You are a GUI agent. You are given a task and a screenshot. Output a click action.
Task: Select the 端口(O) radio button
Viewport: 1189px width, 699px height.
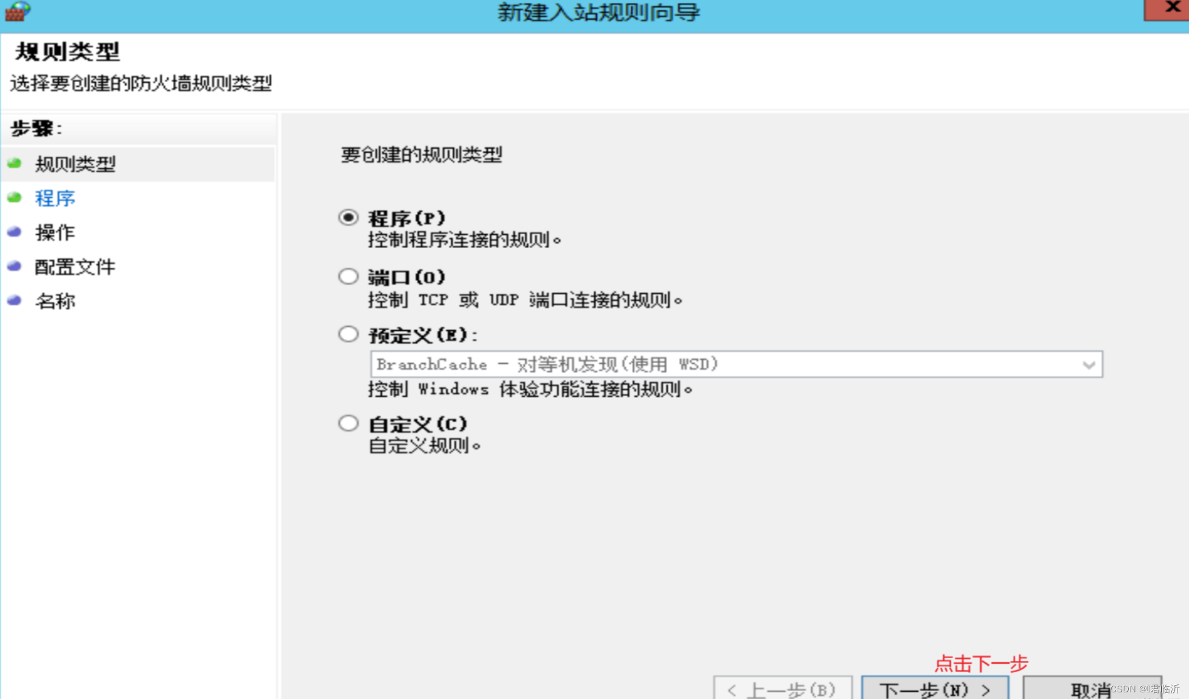click(x=348, y=276)
